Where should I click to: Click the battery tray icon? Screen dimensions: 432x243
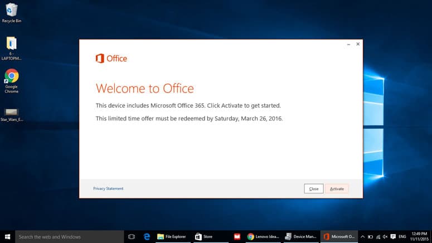370,237
